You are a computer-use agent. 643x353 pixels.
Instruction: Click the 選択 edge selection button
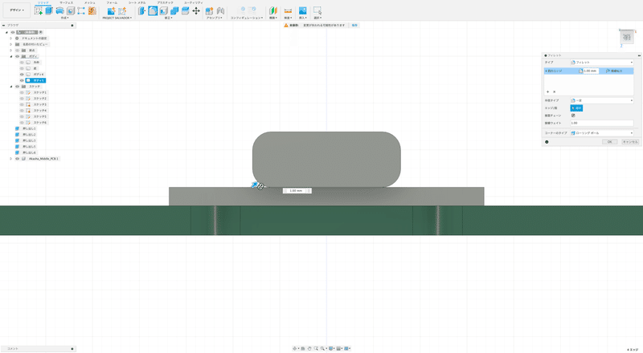point(576,108)
